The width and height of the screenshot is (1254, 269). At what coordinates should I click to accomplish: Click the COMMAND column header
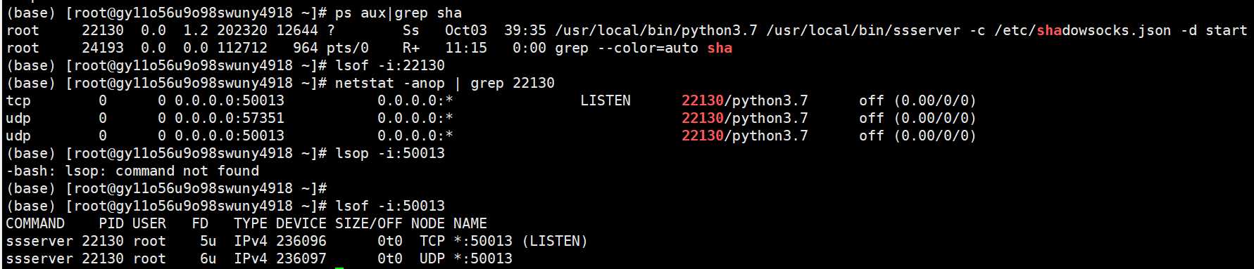coord(35,223)
